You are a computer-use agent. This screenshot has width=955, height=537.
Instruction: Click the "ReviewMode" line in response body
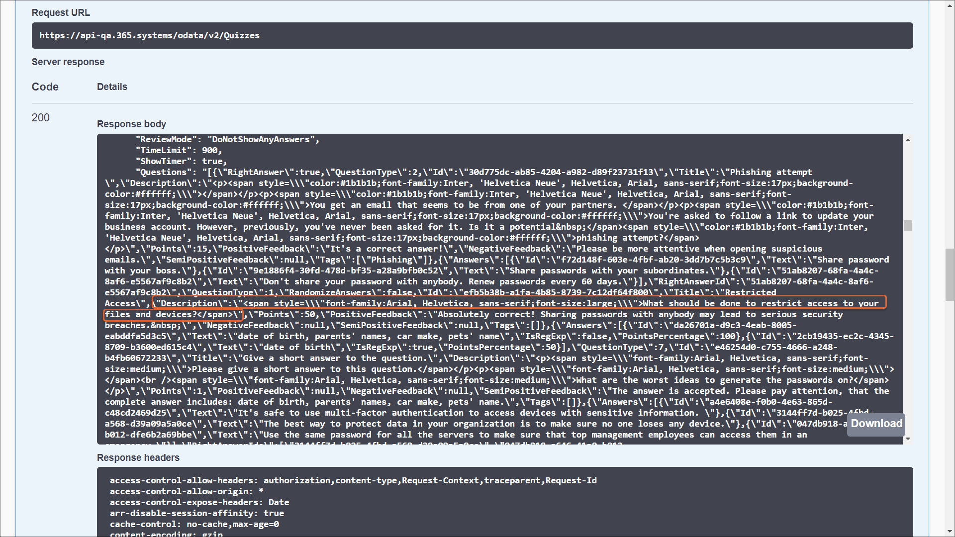click(227, 139)
